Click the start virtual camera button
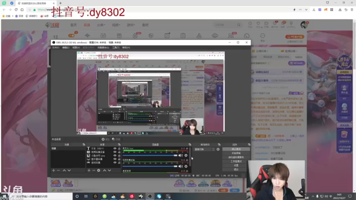The image size is (356, 200). pyautogui.click(x=236, y=157)
